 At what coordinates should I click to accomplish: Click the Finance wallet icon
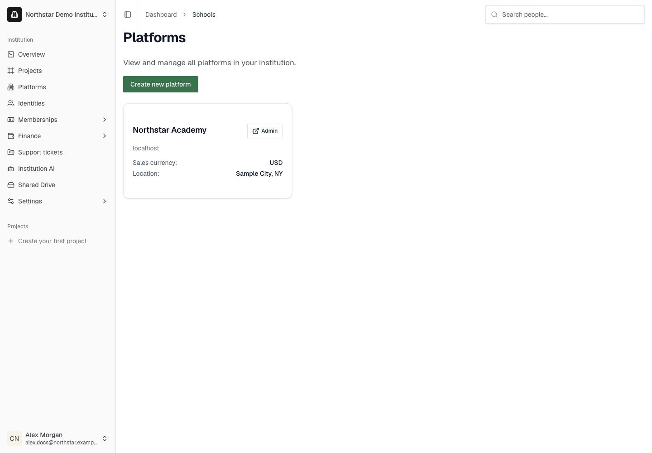click(11, 136)
